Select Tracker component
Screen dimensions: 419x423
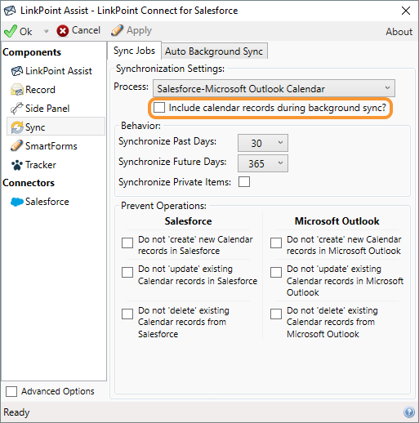pos(41,165)
